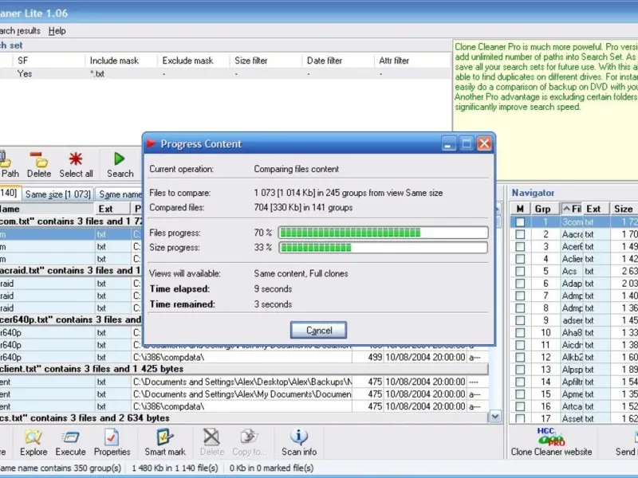Switch to the Same name tab
The width and height of the screenshot is (638, 478).
[x=120, y=194]
